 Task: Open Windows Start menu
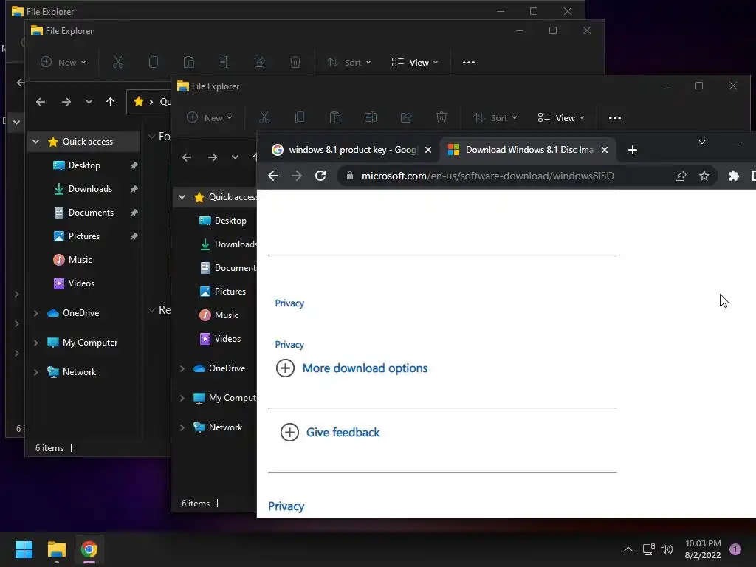24,549
